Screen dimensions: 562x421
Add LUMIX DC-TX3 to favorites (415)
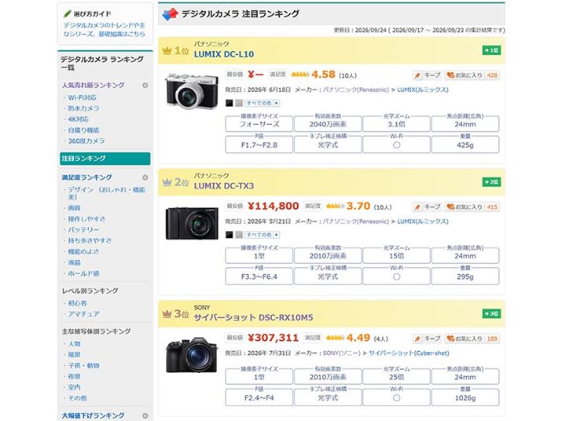pos(472,207)
